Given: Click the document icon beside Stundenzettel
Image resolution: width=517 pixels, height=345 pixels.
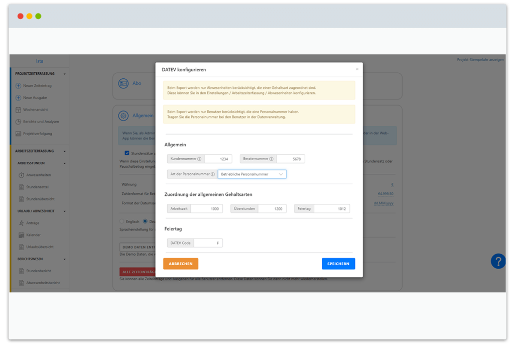Looking at the screenshot, I should 22,187.
